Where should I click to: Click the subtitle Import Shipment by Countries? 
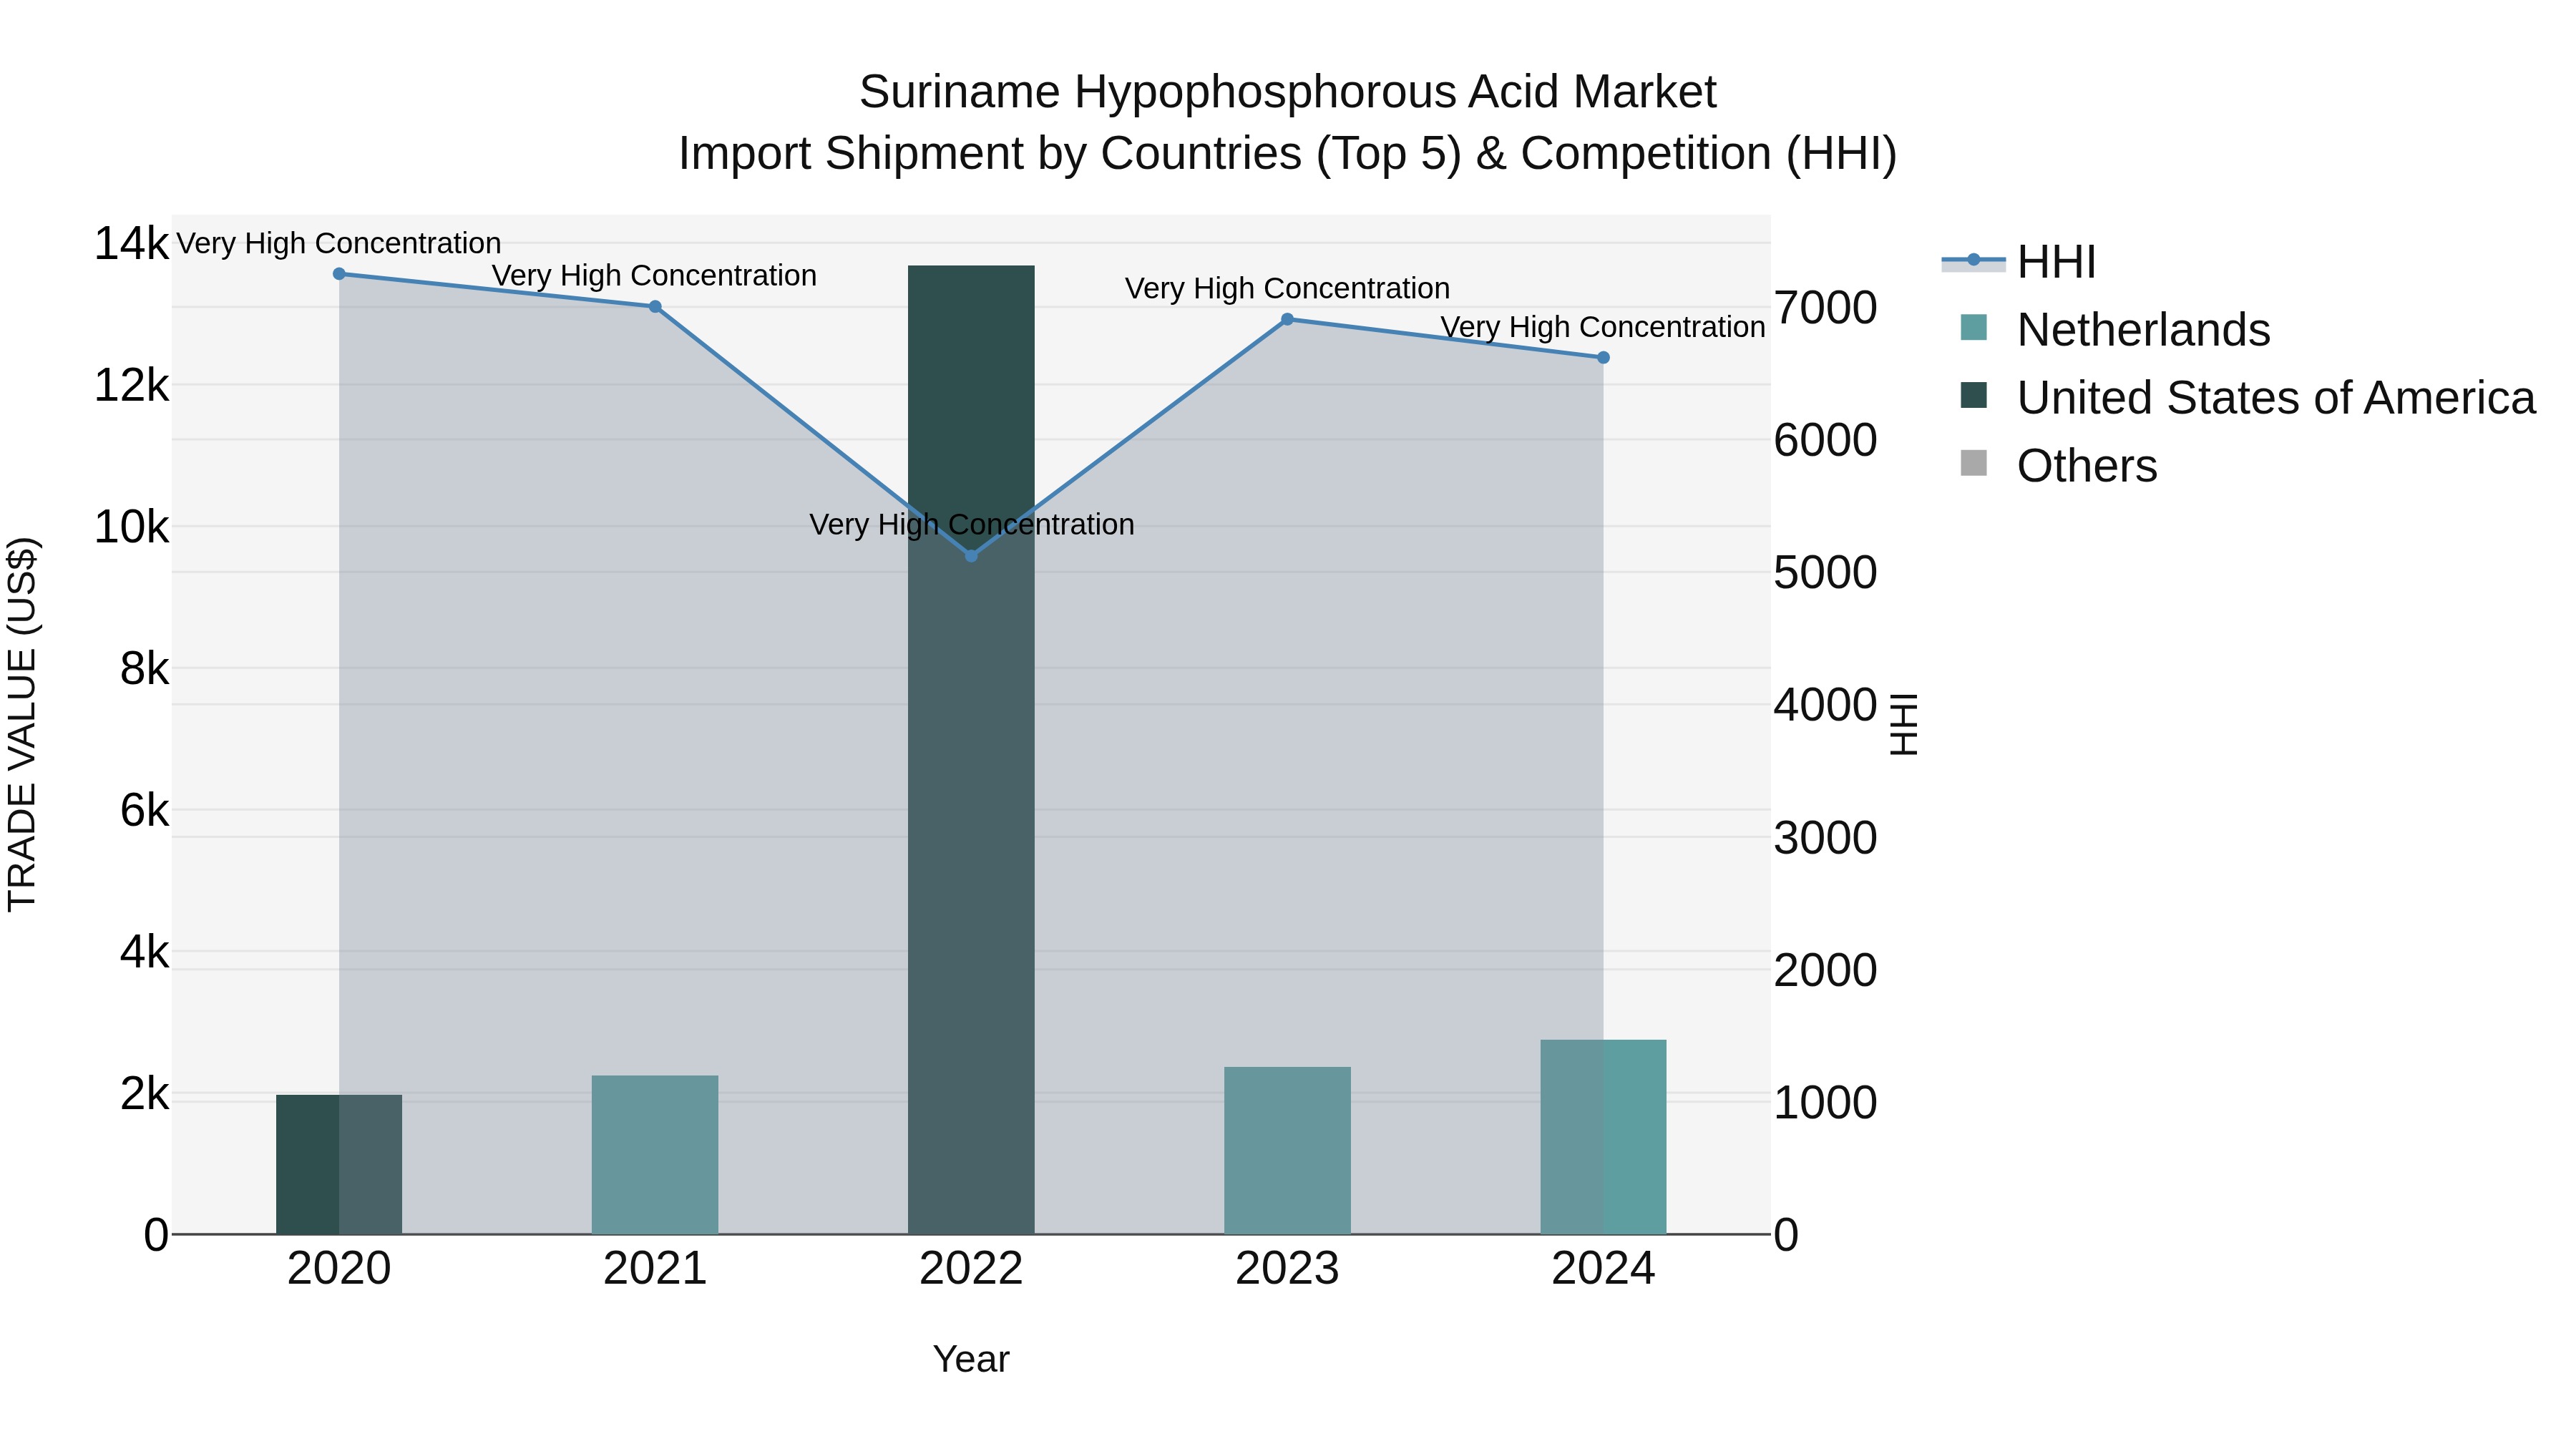click(x=1288, y=154)
